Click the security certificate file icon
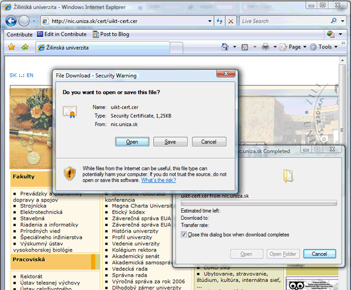 [x=70, y=112]
